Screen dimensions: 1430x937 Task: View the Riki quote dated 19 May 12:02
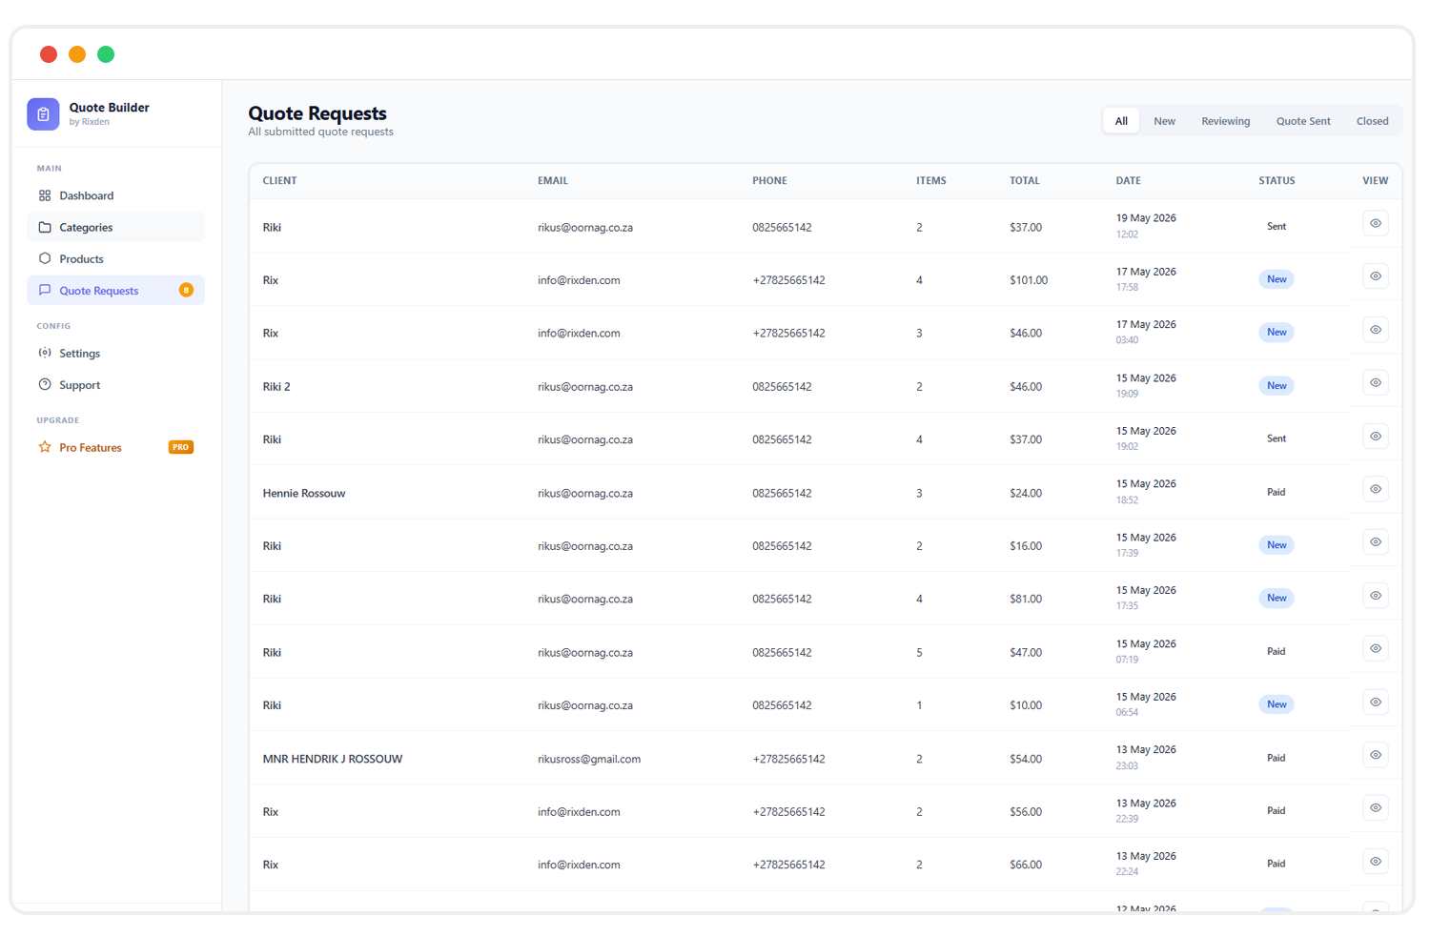[x=1375, y=223]
